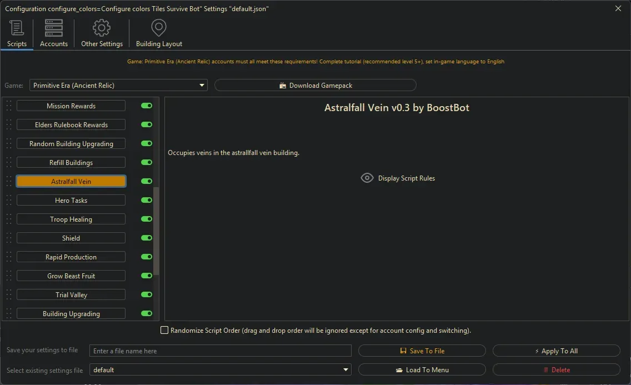Turn off the Troop Healing toggle
The height and width of the screenshot is (385, 631).
[x=147, y=219]
